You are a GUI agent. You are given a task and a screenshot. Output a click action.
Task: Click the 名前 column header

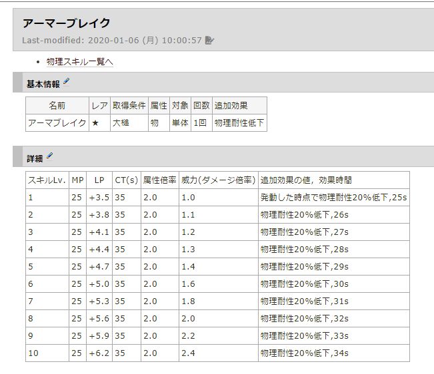coord(57,106)
